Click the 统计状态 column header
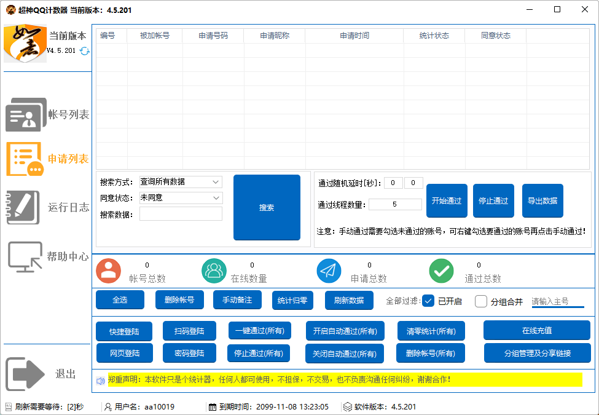The height and width of the screenshot is (415, 599). [434, 36]
